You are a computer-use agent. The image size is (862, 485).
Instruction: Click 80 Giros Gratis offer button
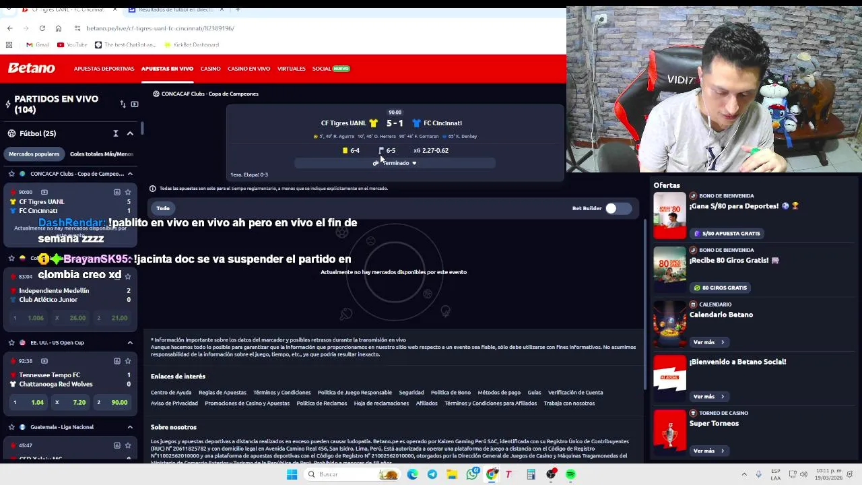(x=719, y=288)
